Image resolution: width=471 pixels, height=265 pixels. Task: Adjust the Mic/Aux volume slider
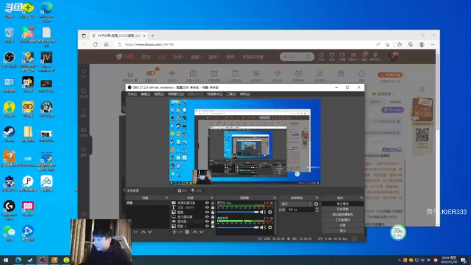(238, 212)
